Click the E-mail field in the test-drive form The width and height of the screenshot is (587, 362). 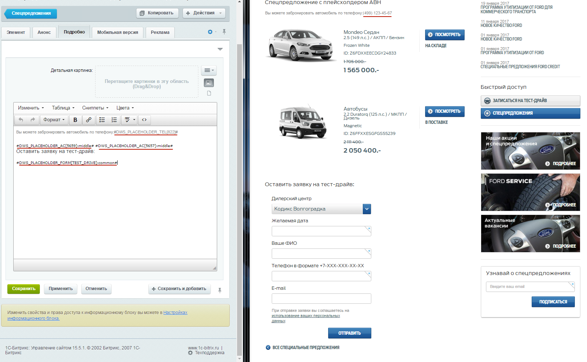pos(321,299)
